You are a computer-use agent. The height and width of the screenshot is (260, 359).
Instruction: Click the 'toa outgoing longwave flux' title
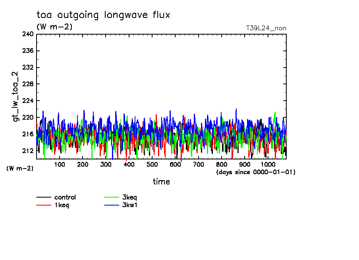[x=103, y=15]
